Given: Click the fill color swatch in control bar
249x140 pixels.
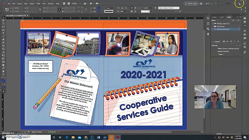Looking at the screenshot, I should 99,8.
